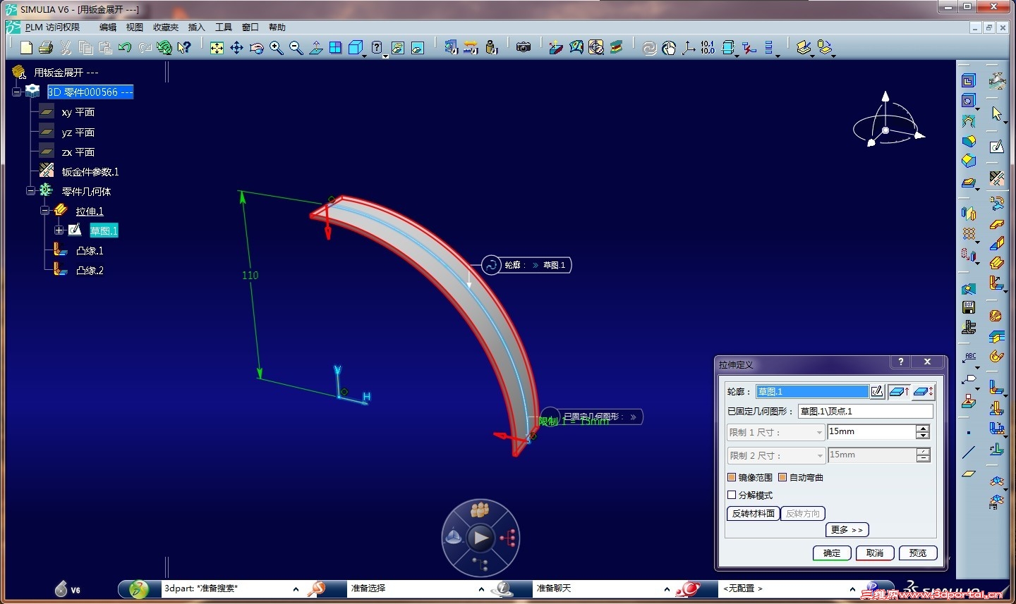Click the compass in the 3D view

888,121
